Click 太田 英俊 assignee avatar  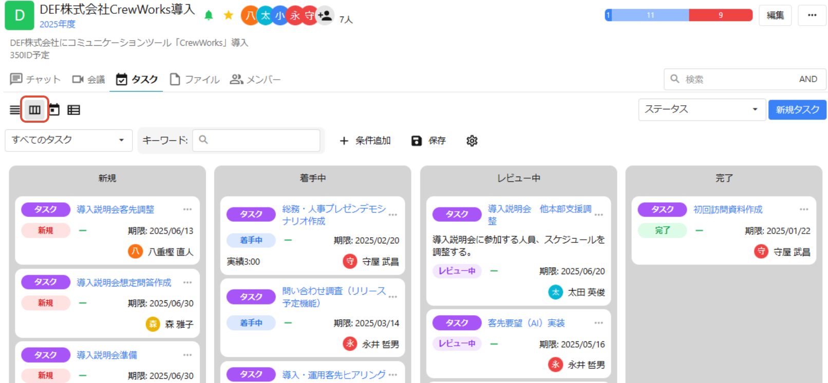556,292
